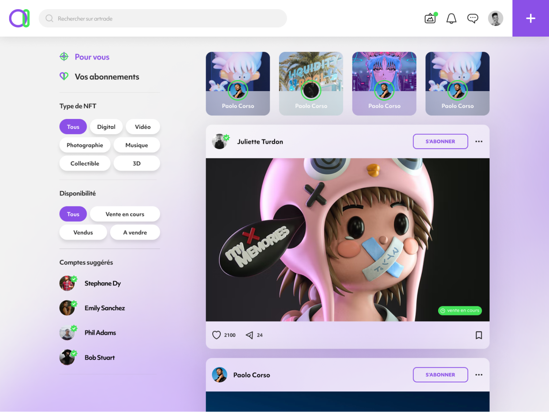
Task: Bookmark Juliette Turdon's post
Action: pos(479,335)
